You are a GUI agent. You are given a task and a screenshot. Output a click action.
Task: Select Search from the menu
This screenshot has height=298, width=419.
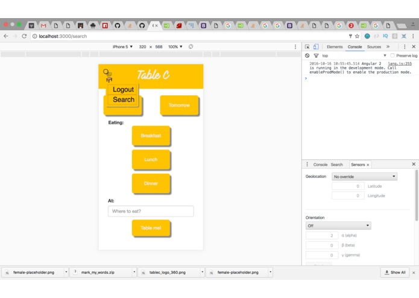point(124,100)
